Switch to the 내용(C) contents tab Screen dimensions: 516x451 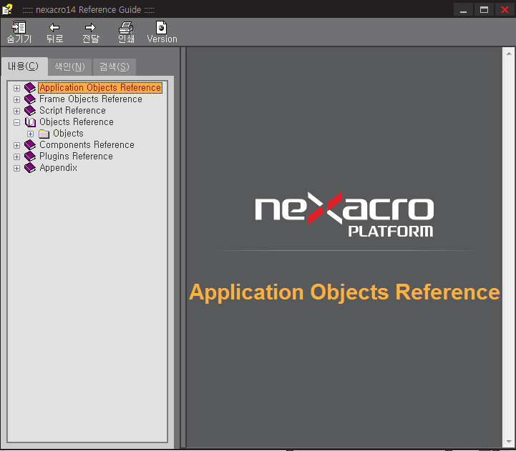[x=24, y=66]
